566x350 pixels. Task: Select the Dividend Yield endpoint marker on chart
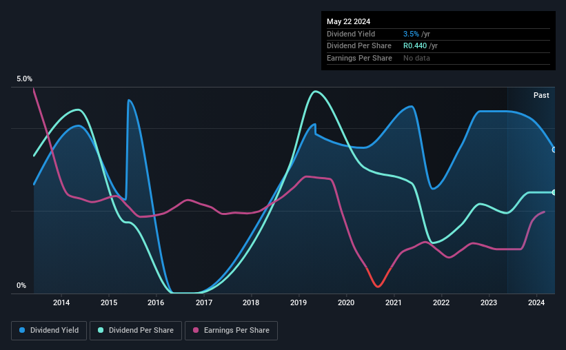(x=554, y=150)
